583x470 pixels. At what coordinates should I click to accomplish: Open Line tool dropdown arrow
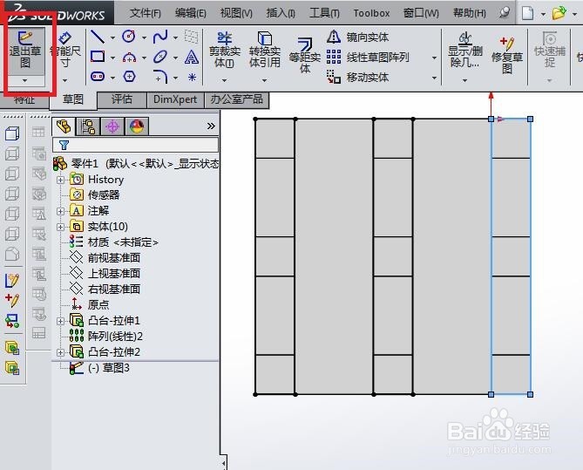click(112, 37)
